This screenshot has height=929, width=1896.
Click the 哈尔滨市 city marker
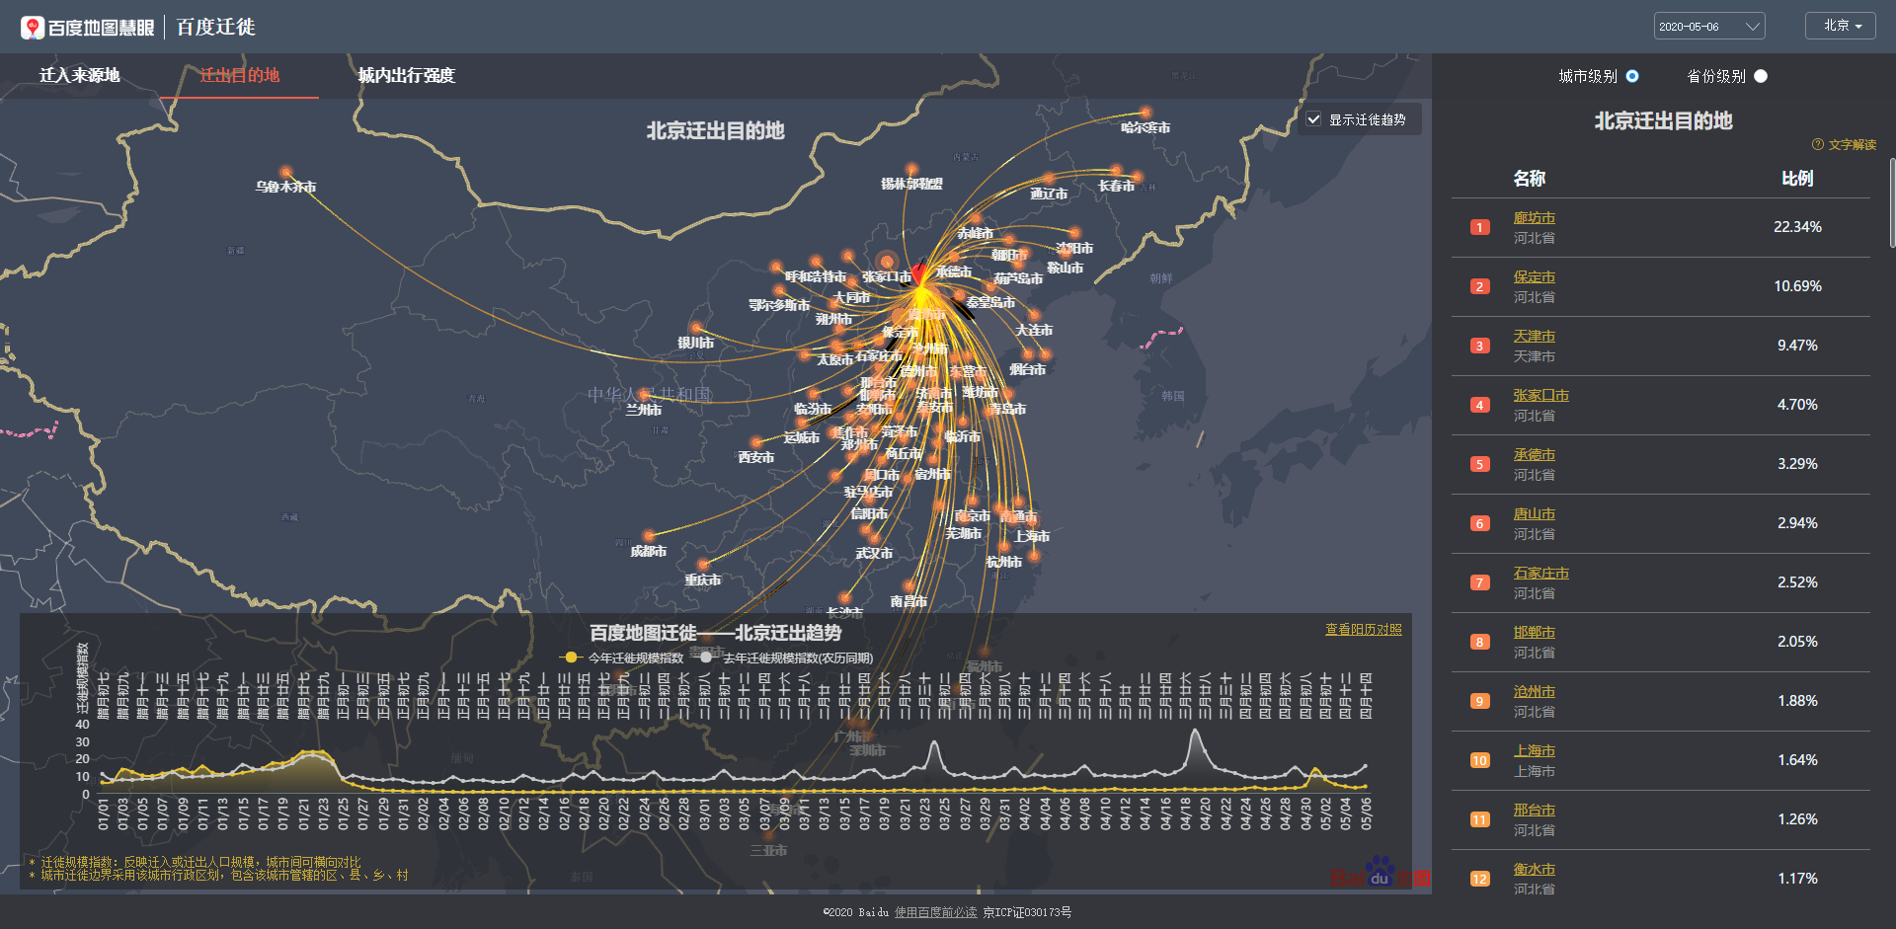pyautogui.click(x=1145, y=113)
